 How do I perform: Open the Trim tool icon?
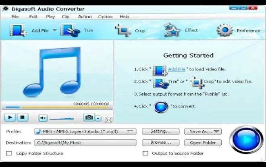click(x=70, y=30)
